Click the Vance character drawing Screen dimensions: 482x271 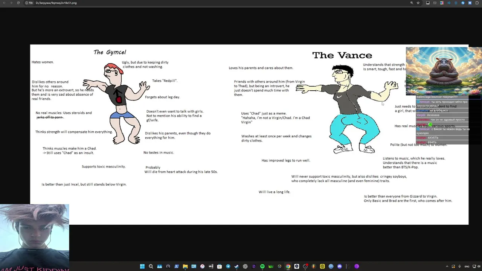pos(347,109)
